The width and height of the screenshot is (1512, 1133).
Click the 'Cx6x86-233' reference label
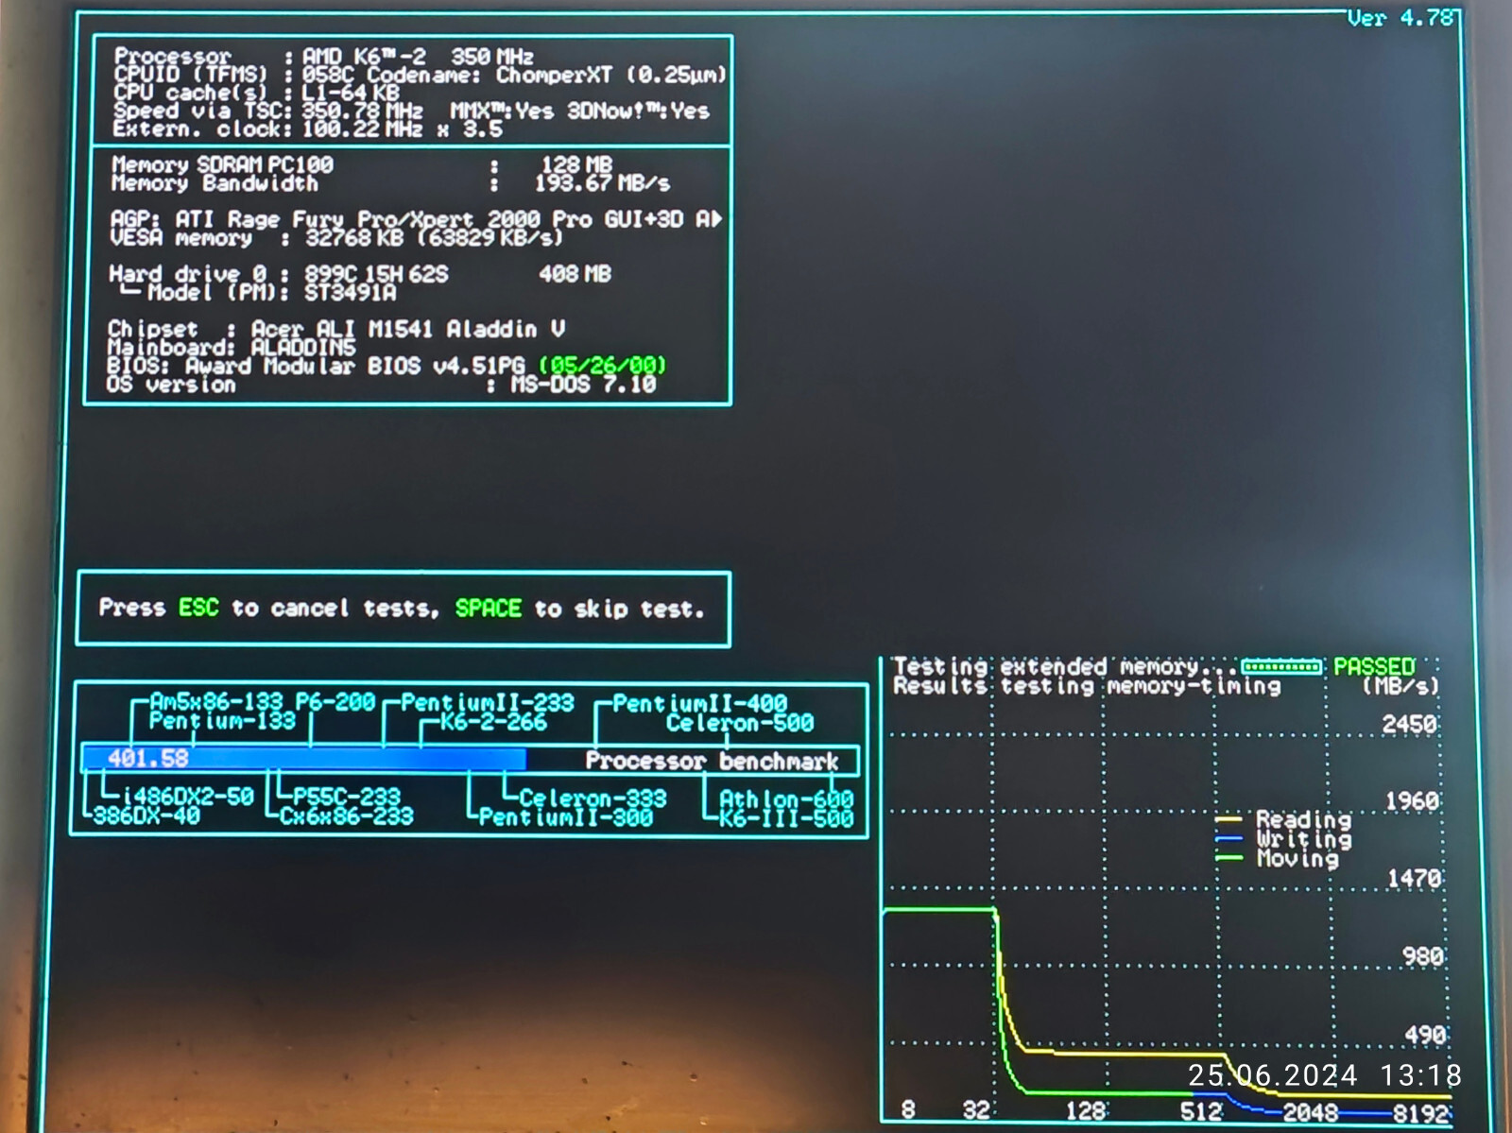[x=347, y=816]
